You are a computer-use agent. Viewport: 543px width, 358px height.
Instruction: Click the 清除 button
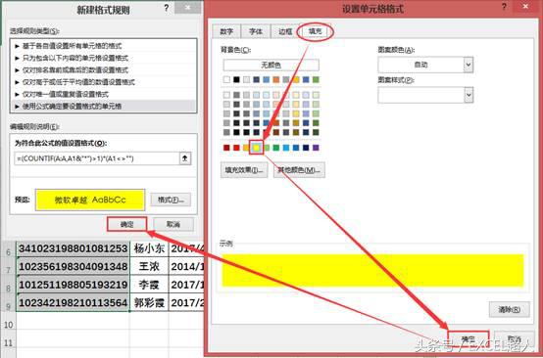pos(510,309)
